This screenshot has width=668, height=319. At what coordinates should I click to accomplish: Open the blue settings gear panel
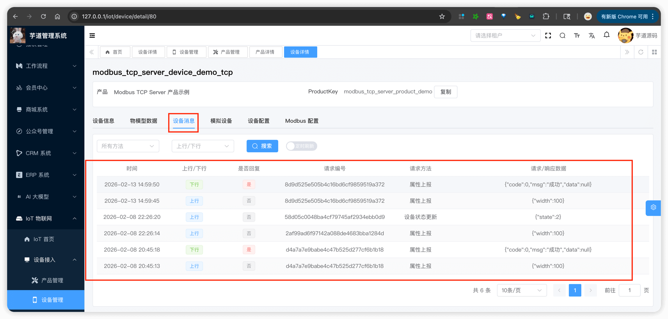(653, 208)
